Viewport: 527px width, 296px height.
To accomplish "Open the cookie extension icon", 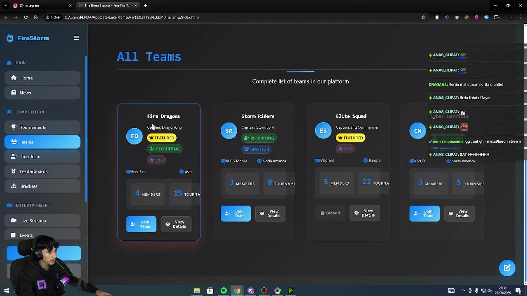I will 466,17.
